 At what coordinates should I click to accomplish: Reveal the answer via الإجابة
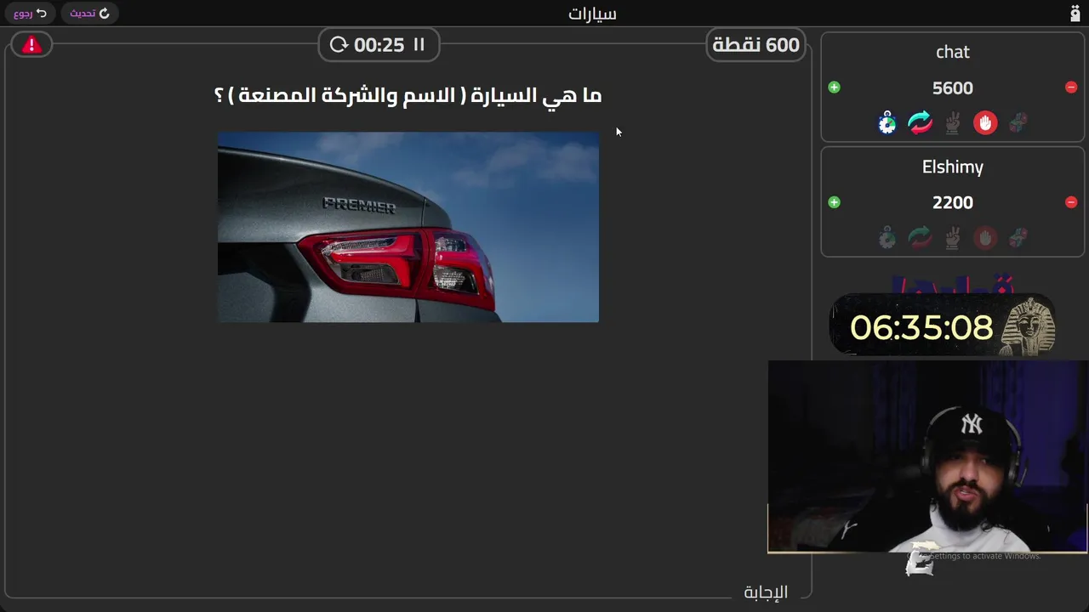tap(766, 592)
